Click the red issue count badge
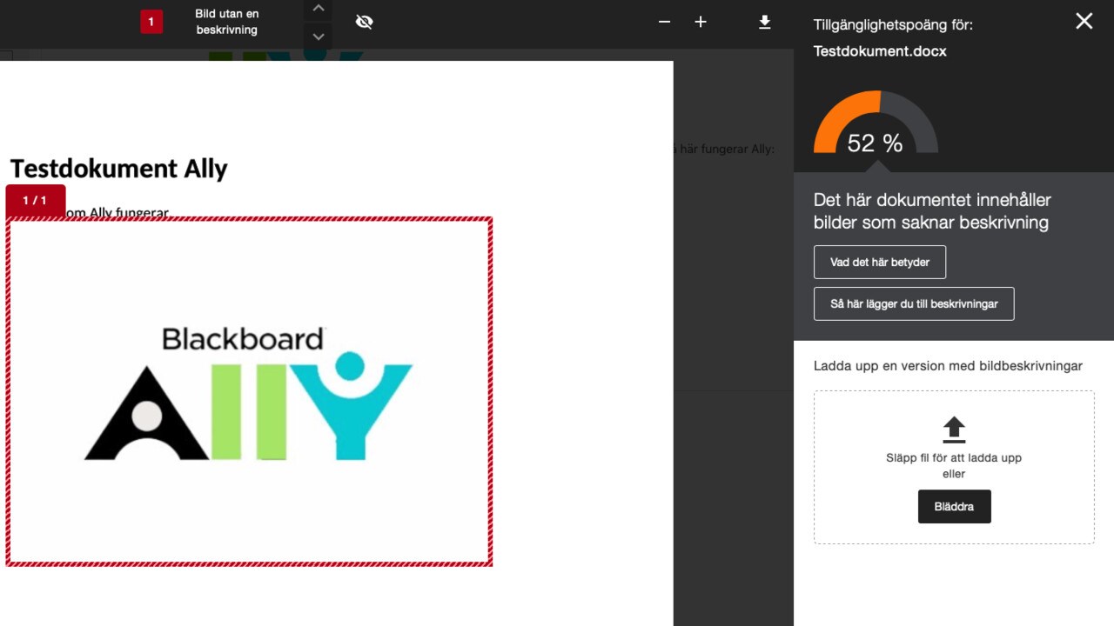 (151, 23)
